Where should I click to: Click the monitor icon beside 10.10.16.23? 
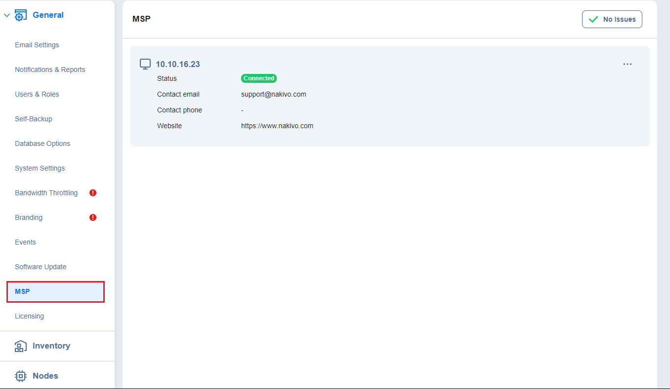coord(145,64)
